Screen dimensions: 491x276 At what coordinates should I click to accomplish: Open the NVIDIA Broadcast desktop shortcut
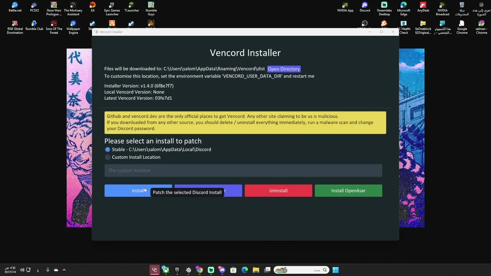[443, 9]
